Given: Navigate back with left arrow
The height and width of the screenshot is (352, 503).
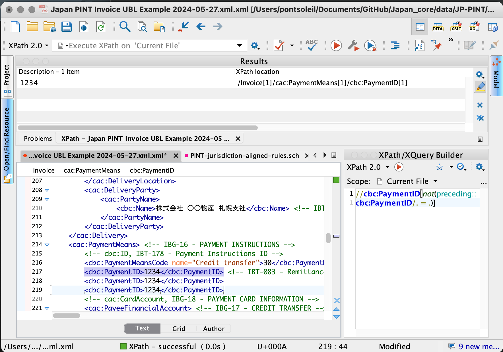Looking at the screenshot, I should click(x=201, y=27).
